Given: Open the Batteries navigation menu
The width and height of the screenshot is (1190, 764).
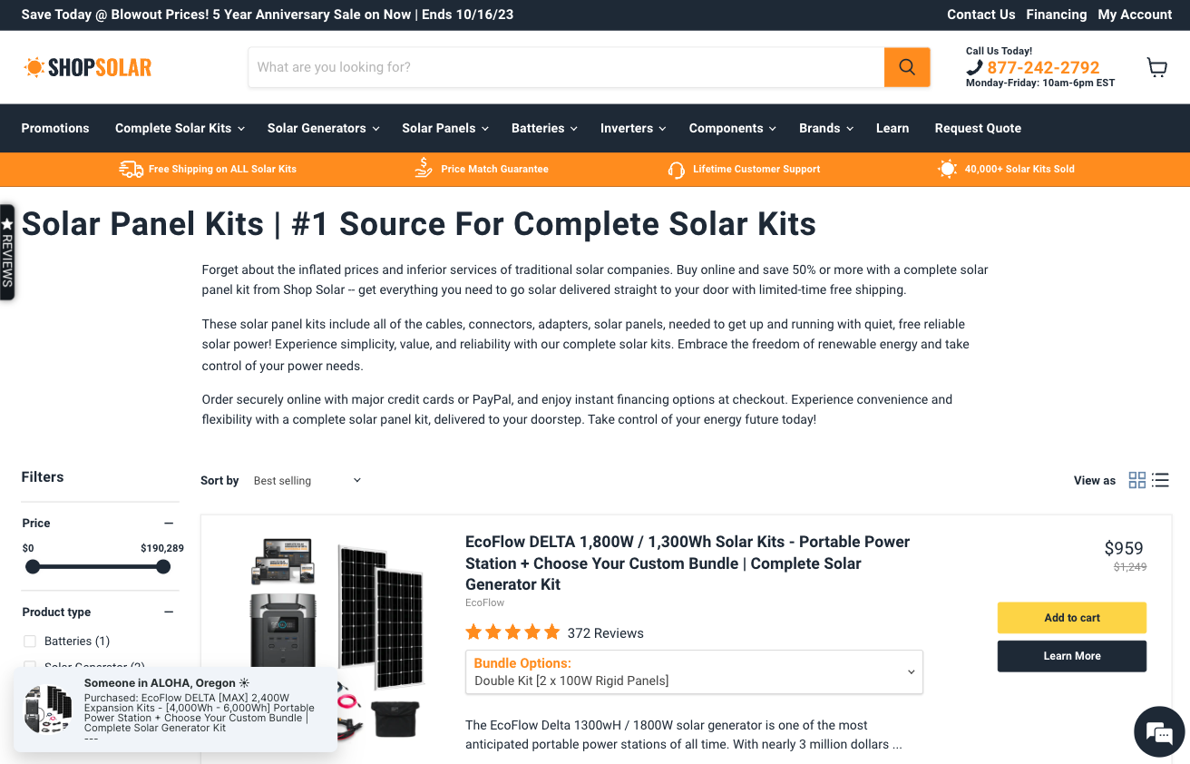Looking at the screenshot, I should [x=544, y=128].
